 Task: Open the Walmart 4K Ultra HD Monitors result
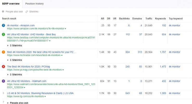tap(27, 81)
